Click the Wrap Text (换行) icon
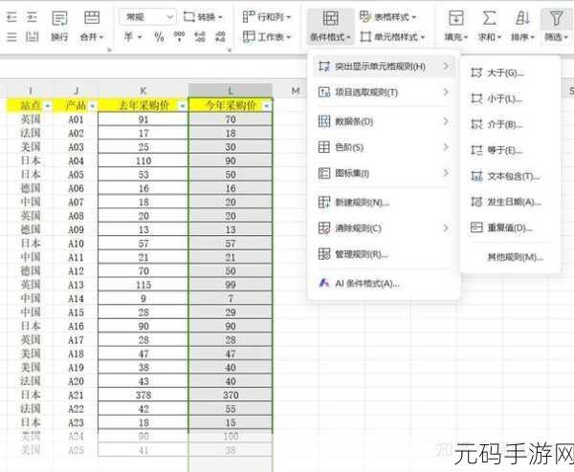 (x=59, y=18)
